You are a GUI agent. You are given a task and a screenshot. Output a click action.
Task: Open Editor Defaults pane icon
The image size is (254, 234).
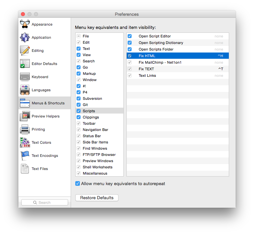click(x=25, y=64)
